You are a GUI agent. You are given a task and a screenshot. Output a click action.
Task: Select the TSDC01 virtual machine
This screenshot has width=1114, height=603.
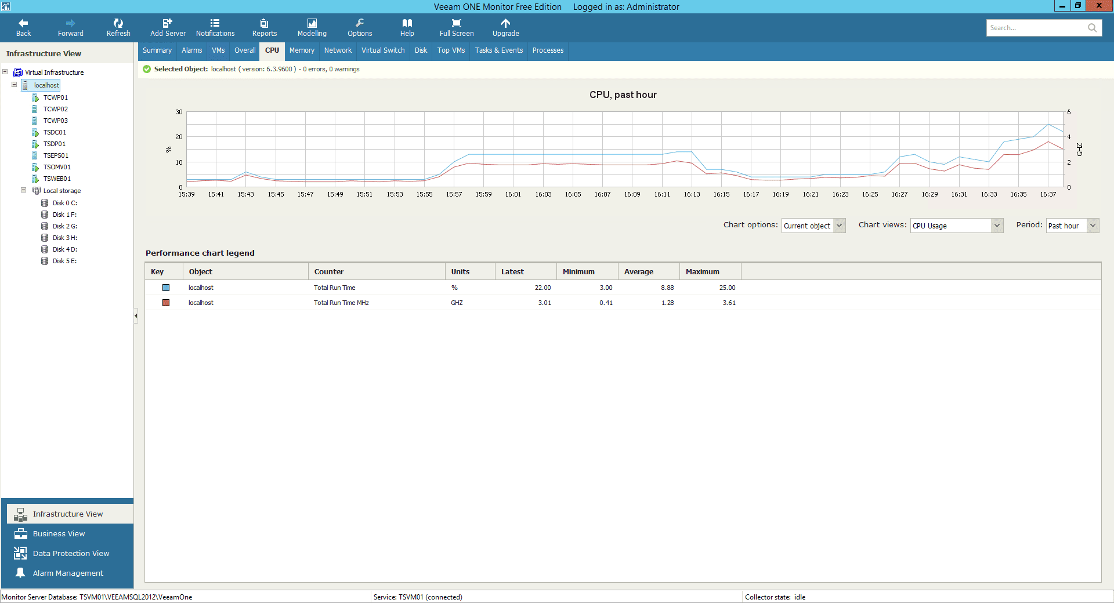55,132
